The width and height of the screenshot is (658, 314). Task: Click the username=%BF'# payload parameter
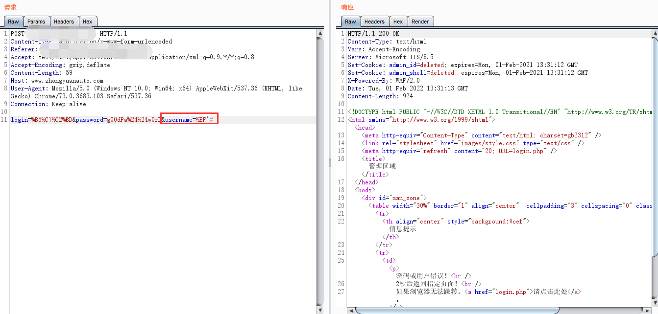pyautogui.click(x=189, y=120)
